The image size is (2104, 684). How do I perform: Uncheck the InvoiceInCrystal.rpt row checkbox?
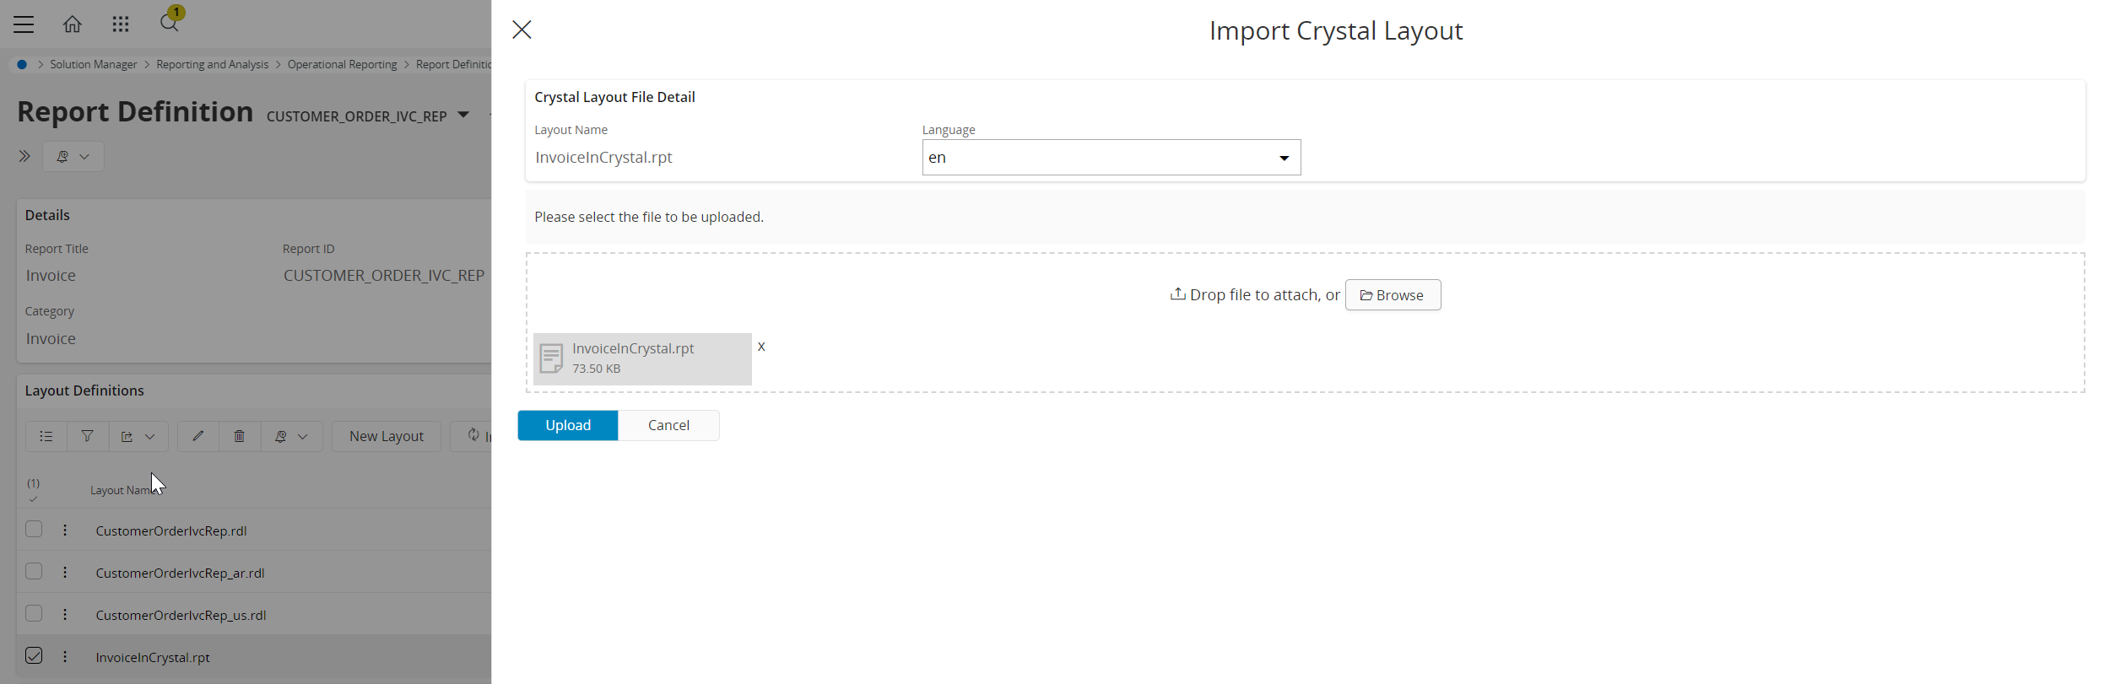(x=34, y=656)
